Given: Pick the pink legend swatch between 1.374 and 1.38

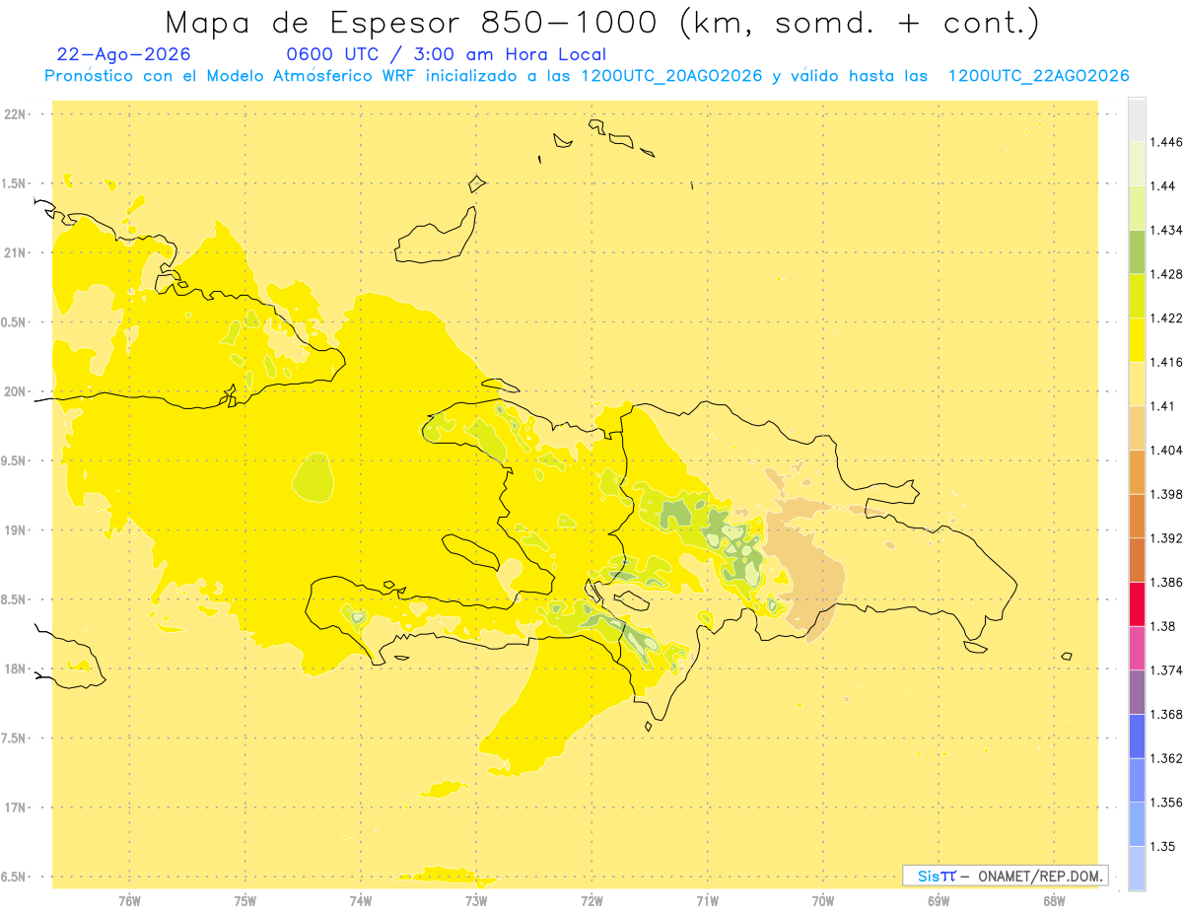Looking at the screenshot, I should pos(1137,648).
